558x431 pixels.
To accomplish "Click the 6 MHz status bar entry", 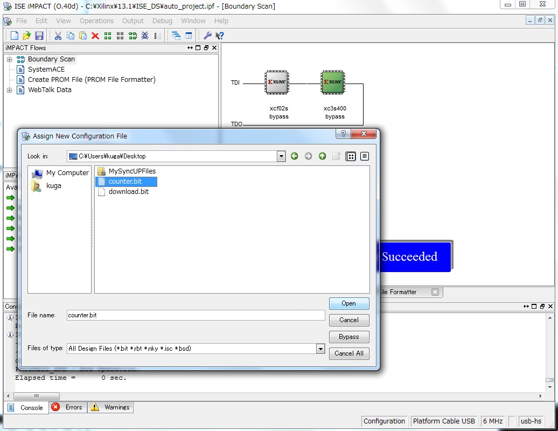I will [x=492, y=421].
